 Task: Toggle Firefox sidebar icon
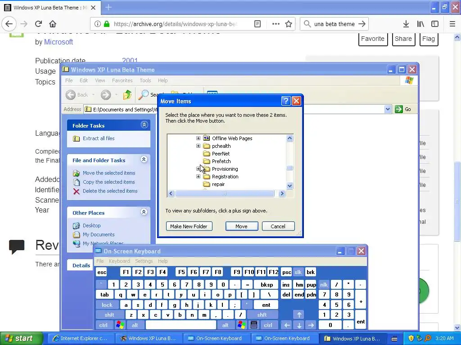pyautogui.click(x=434, y=24)
